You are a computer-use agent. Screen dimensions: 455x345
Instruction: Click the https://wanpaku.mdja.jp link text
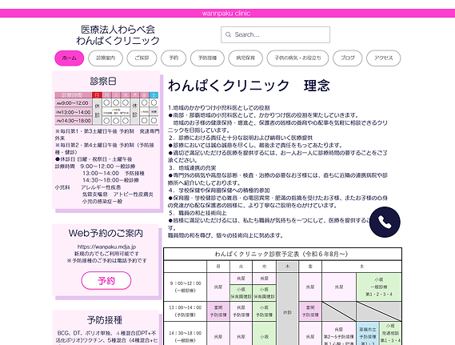tap(106, 247)
